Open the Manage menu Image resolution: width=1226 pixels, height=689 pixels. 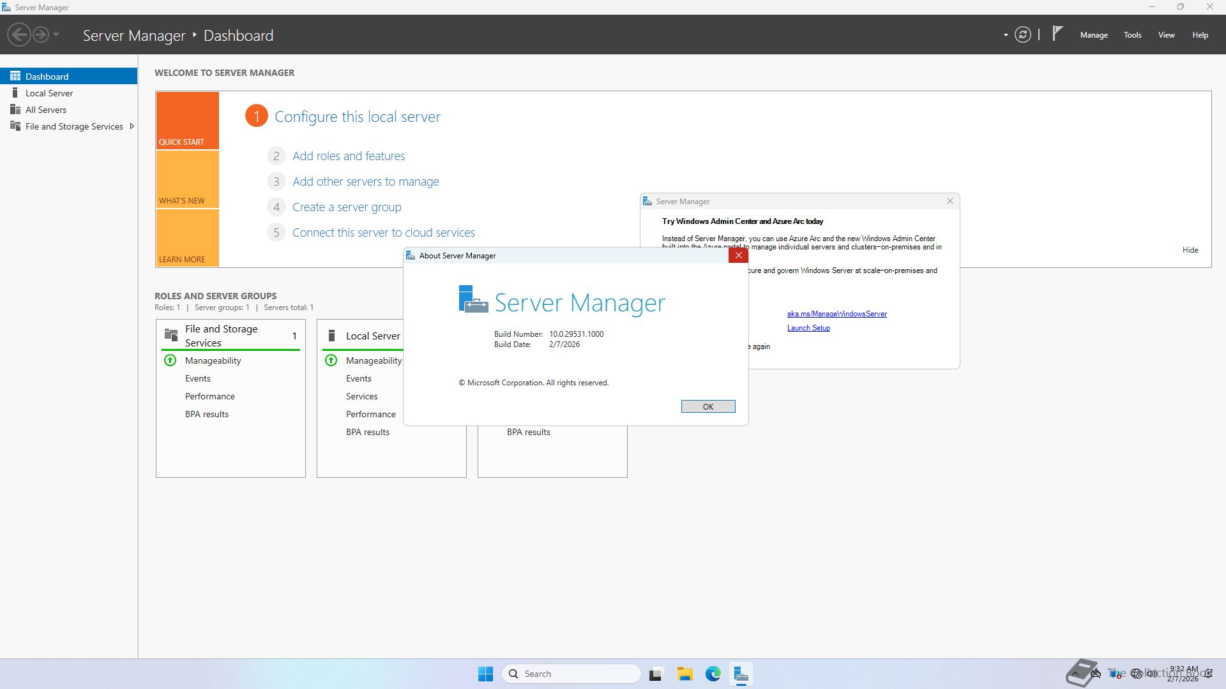1093,35
